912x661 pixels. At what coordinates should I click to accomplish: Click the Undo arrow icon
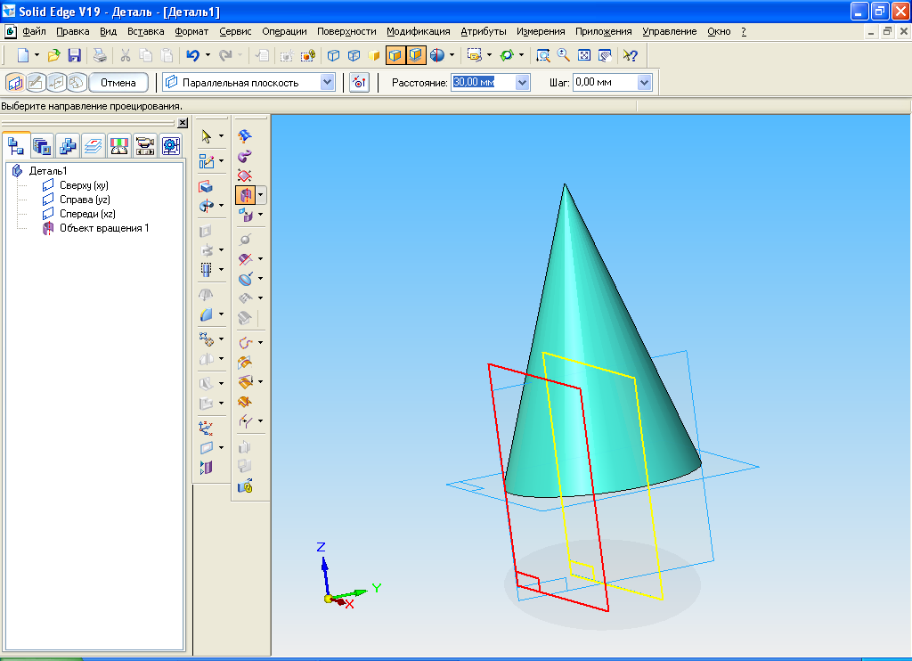192,55
